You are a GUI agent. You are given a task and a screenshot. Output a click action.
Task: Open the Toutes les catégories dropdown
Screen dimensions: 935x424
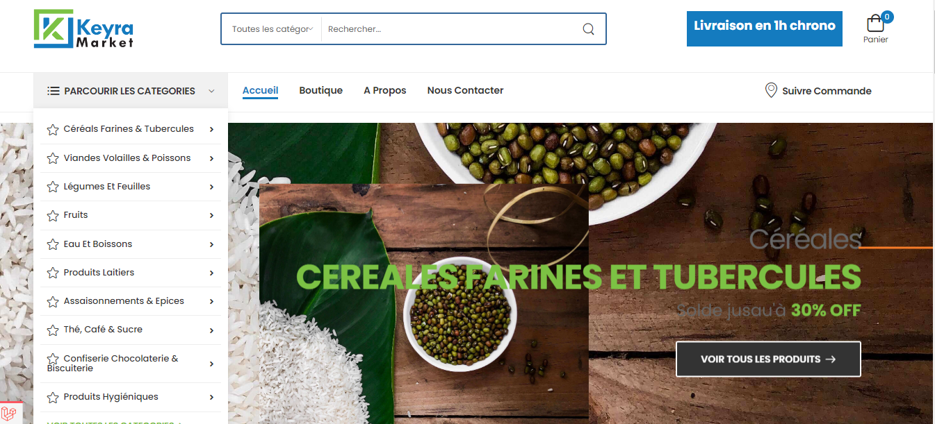tap(272, 29)
